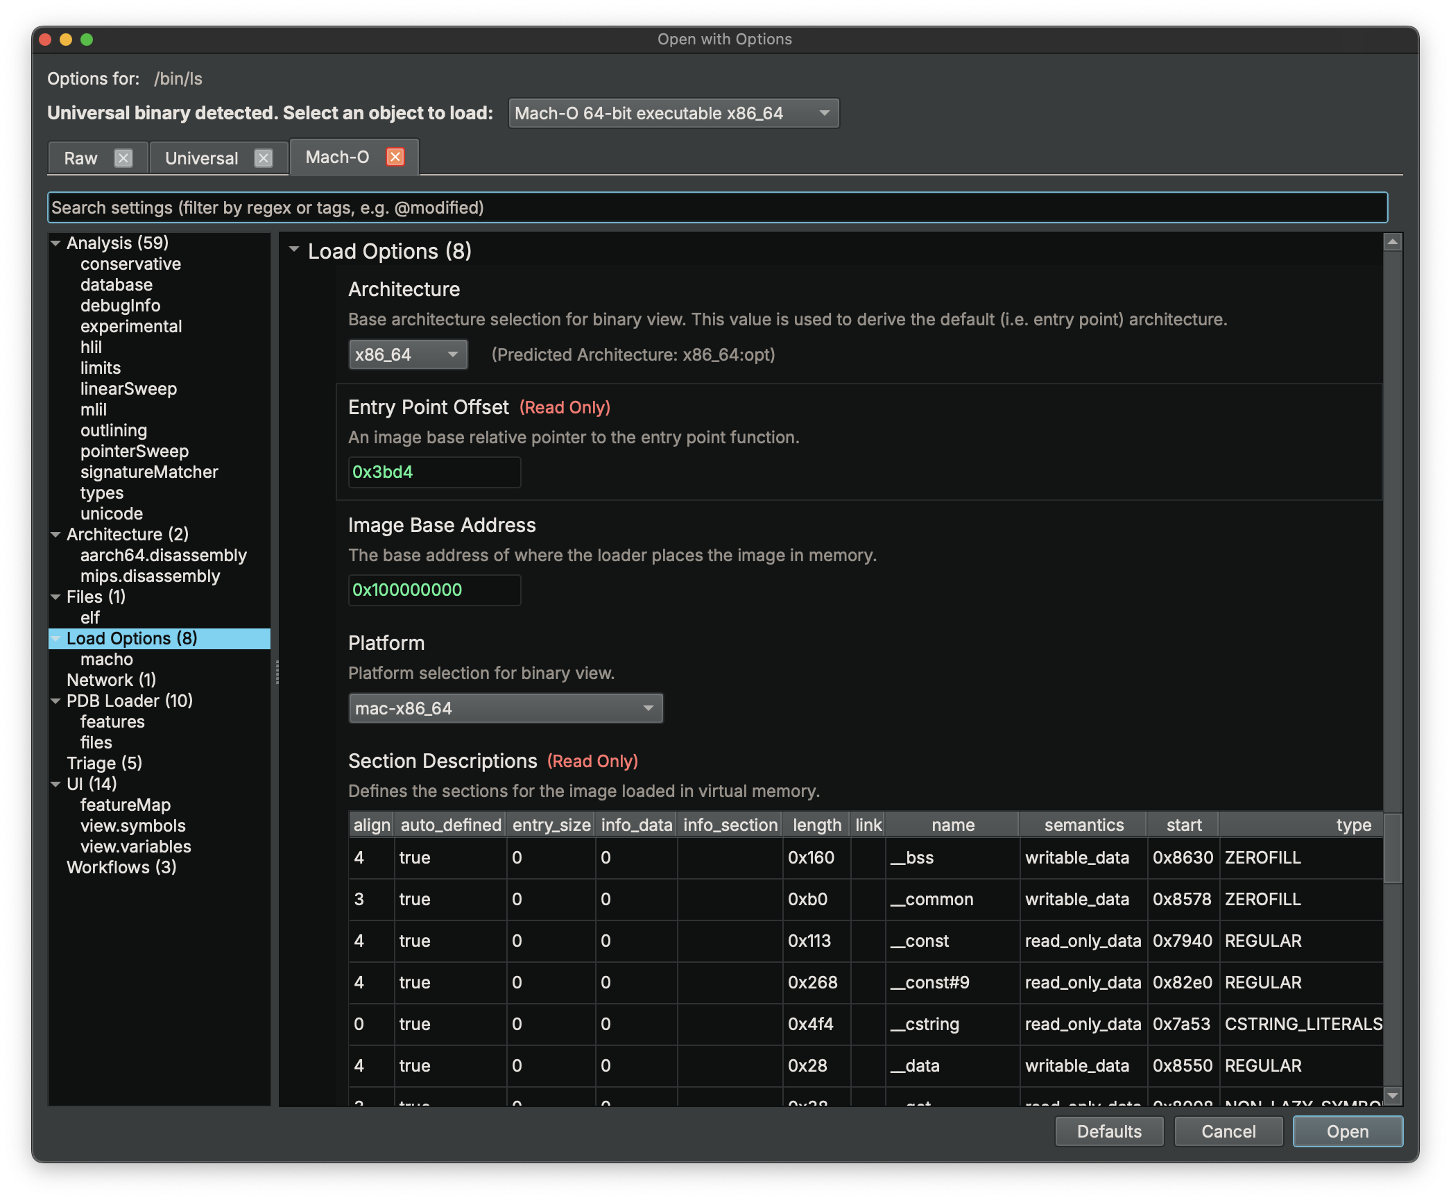Select featureMap under UI
Image resolution: width=1451 pixels, height=1200 pixels.
coord(126,805)
